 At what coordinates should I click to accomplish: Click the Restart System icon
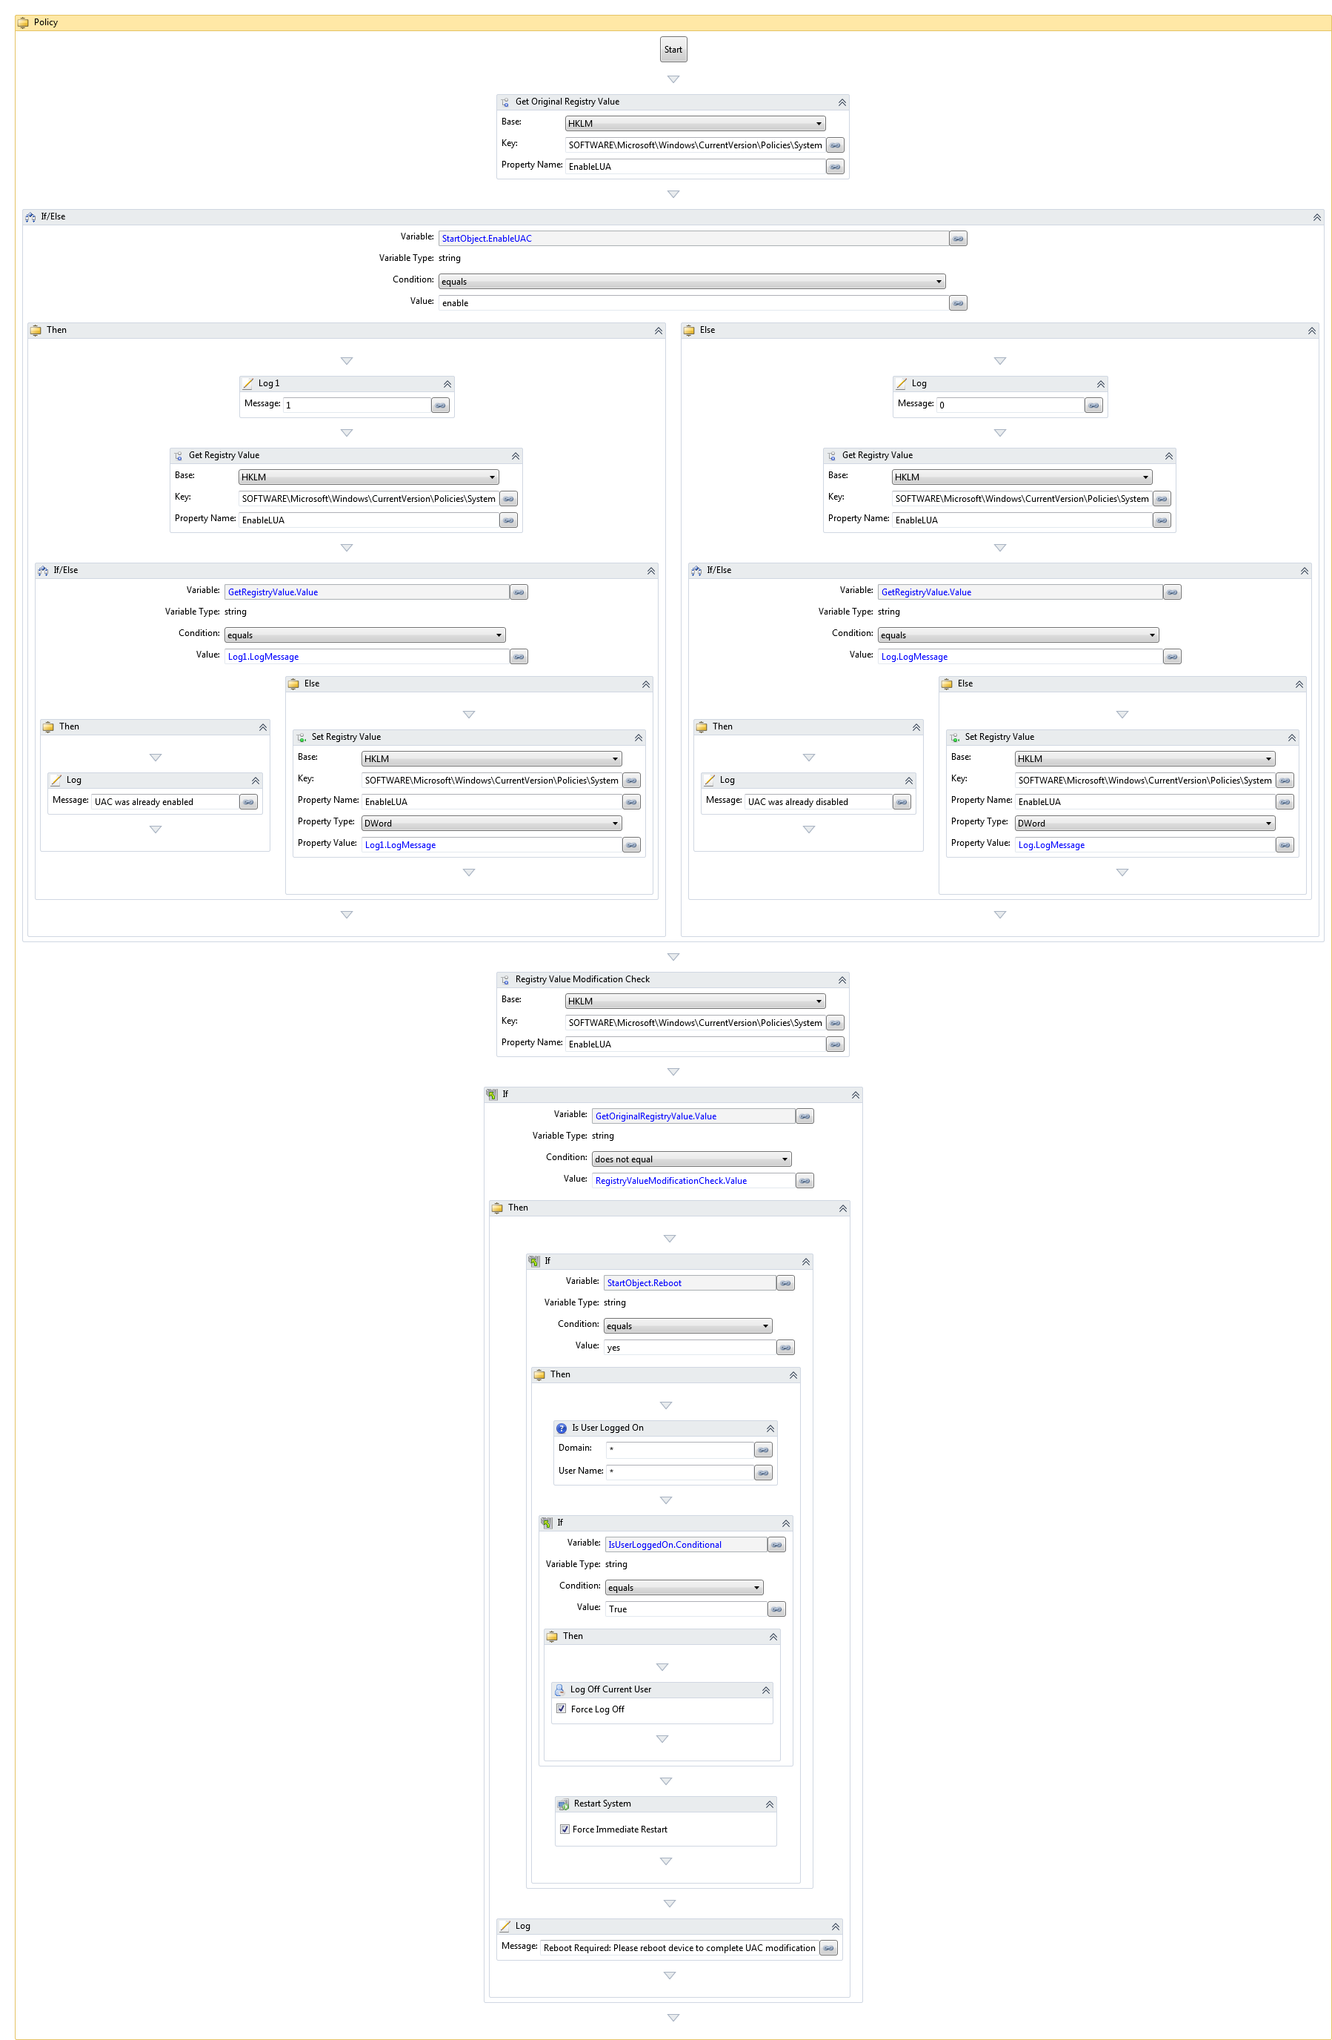point(563,1804)
